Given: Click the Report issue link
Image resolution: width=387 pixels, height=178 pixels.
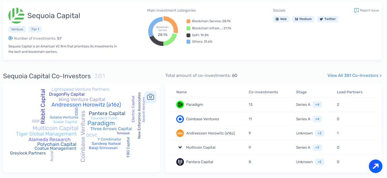Looking at the screenshot, I should pyautogui.click(x=366, y=10).
